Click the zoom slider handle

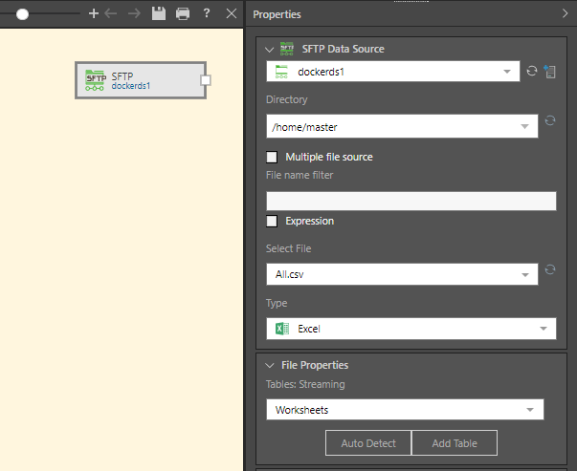pos(22,14)
